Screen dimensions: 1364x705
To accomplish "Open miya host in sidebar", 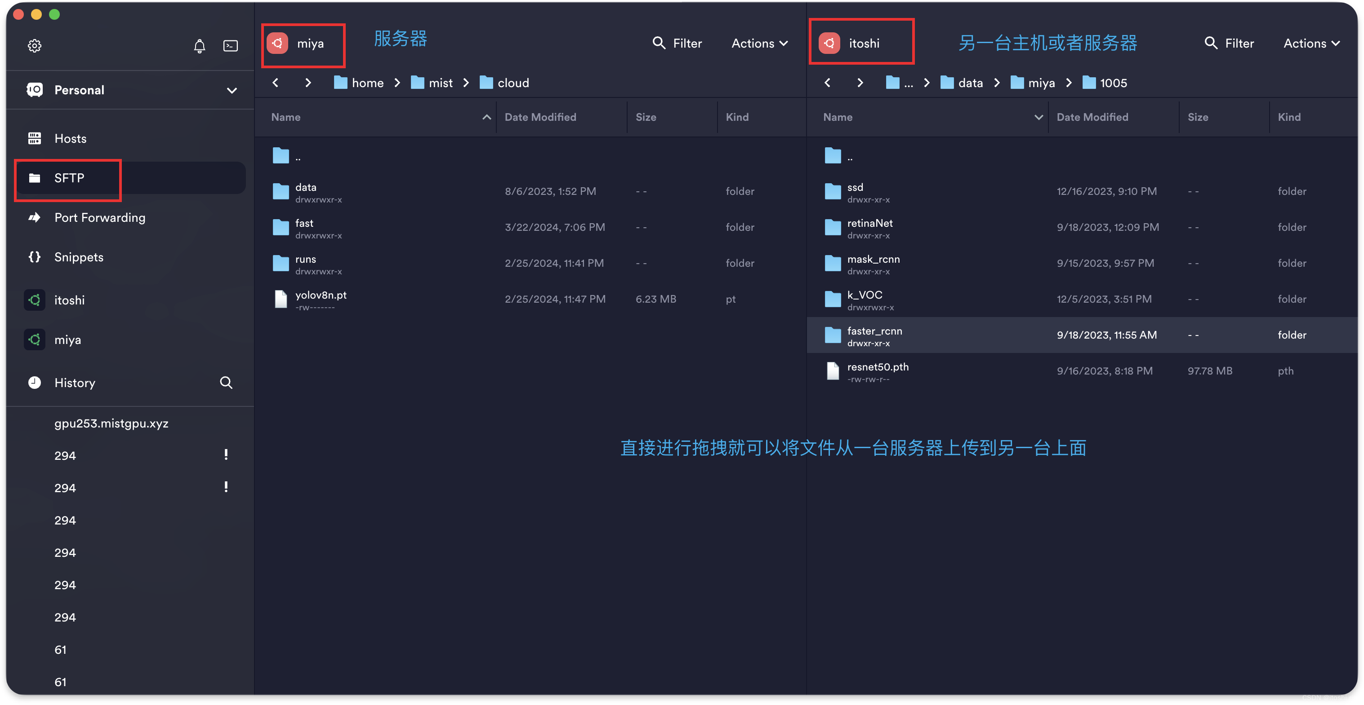I will (x=130, y=339).
